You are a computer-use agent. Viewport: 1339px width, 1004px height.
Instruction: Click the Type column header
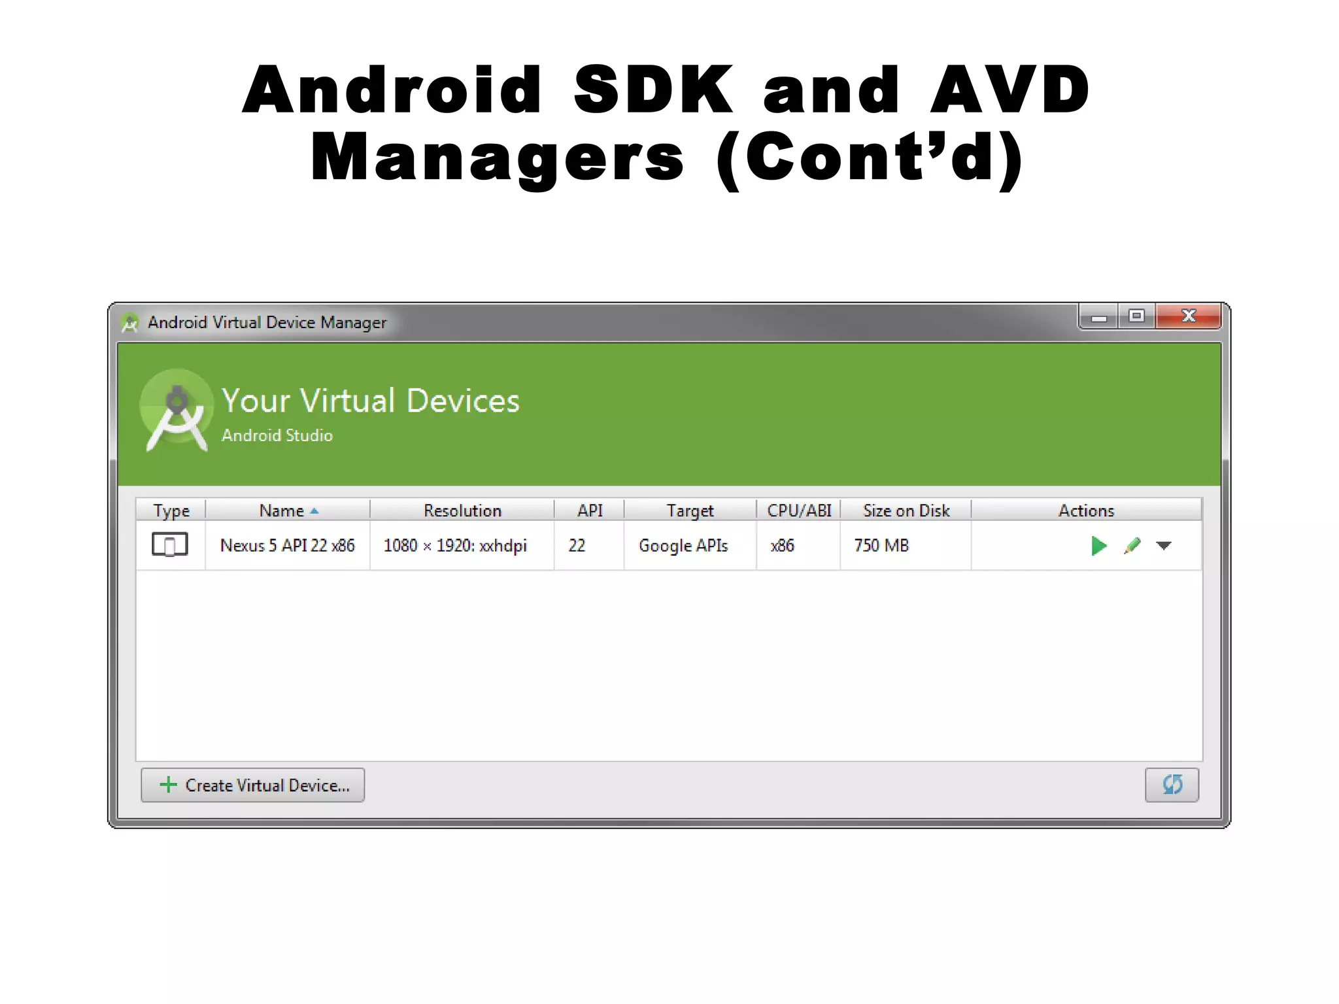click(x=171, y=510)
